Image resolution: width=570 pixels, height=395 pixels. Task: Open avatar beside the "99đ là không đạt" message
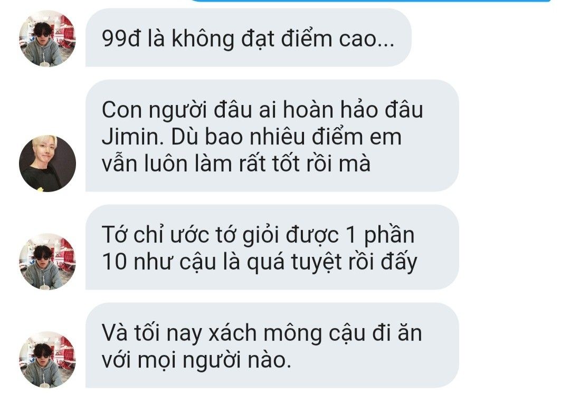(47, 38)
